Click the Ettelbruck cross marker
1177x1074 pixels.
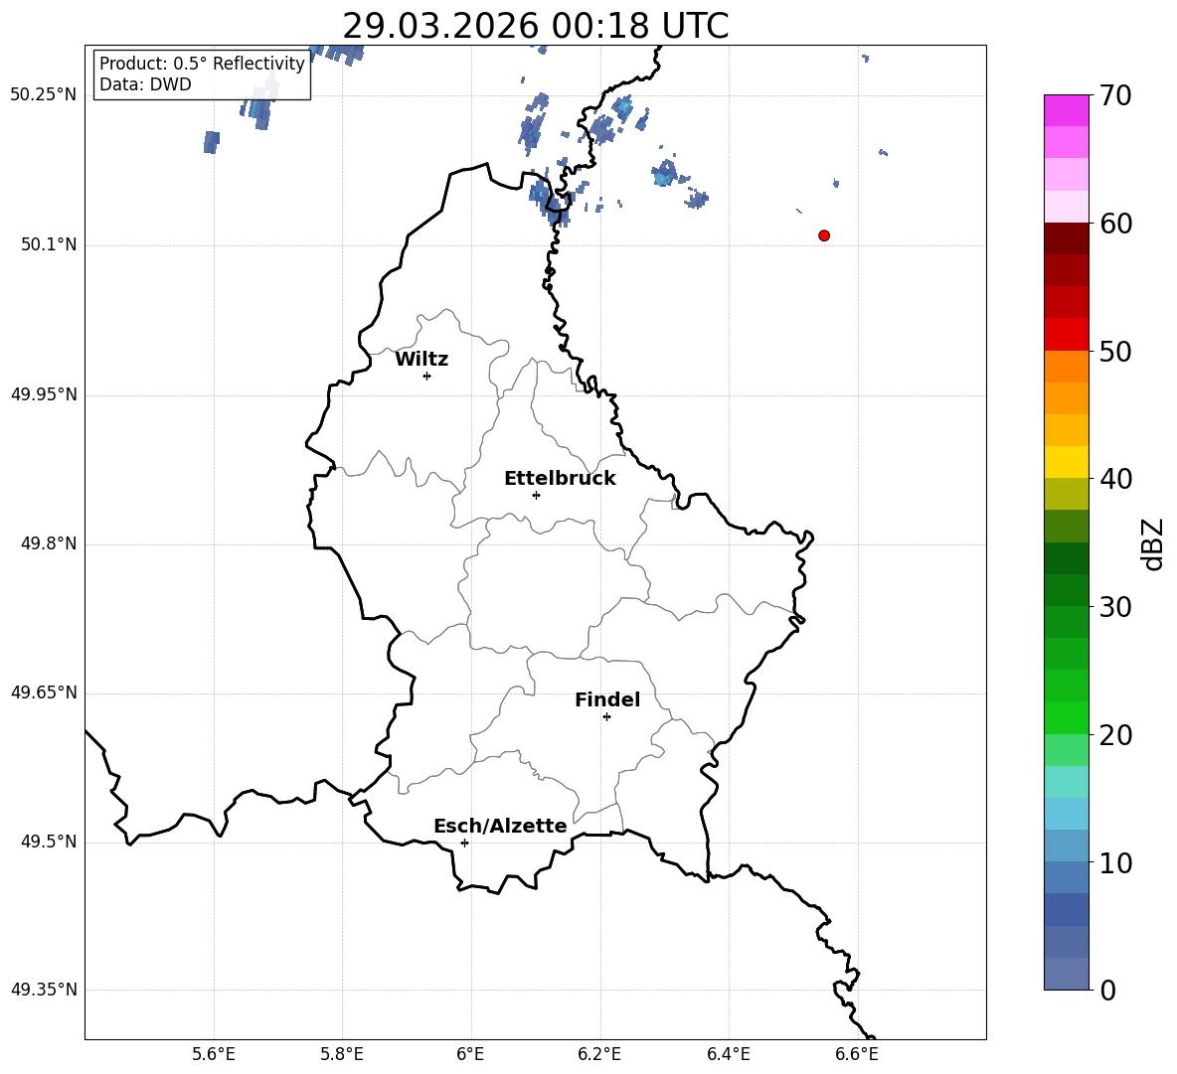coord(536,495)
